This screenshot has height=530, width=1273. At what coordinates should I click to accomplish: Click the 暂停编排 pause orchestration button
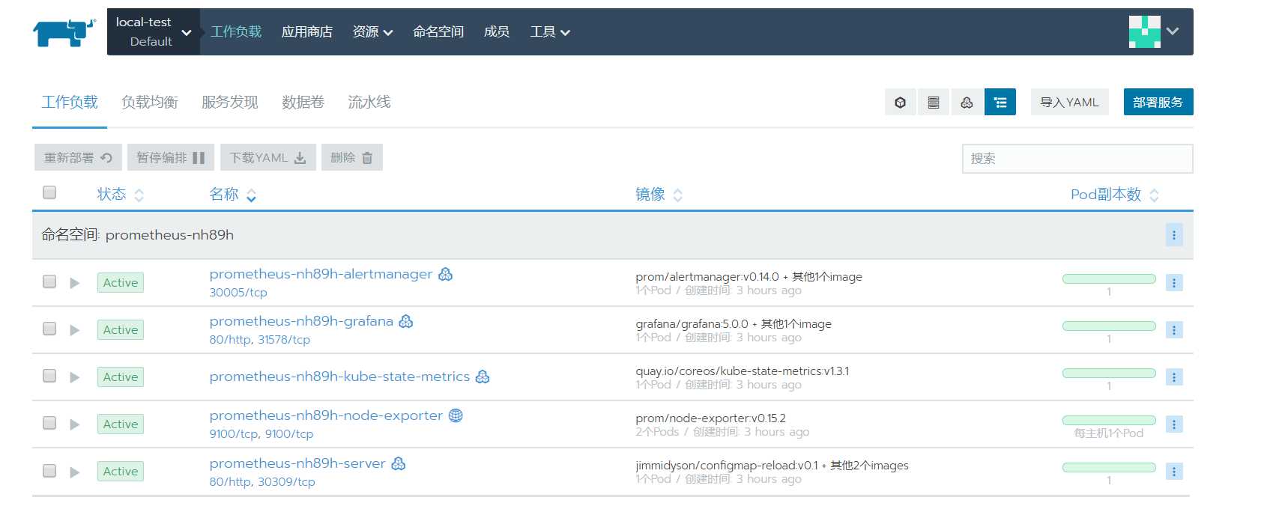coord(171,157)
